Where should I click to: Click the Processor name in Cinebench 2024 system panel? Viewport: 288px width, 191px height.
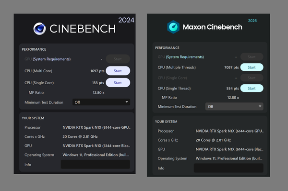[96, 127]
